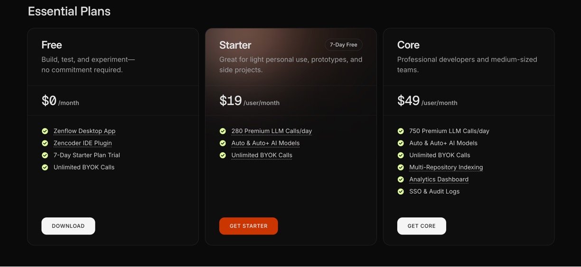Click checkmark icon beside 7-Day Starter Plan Trial
581x267 pixels.
pyautogui.click(x=45, y=155)
